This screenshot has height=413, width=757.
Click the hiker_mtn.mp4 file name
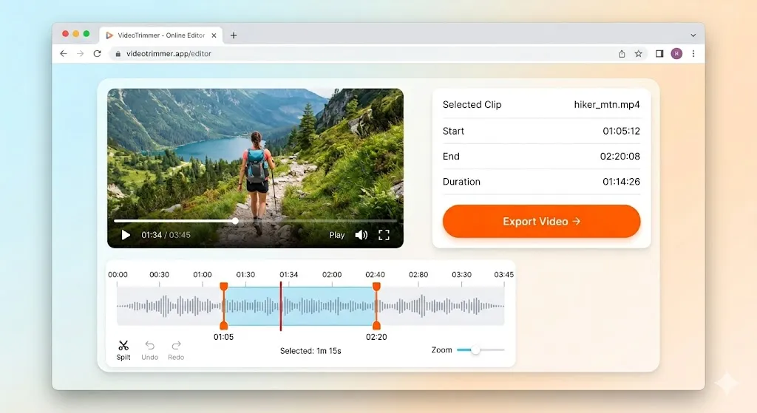[606, 105]
